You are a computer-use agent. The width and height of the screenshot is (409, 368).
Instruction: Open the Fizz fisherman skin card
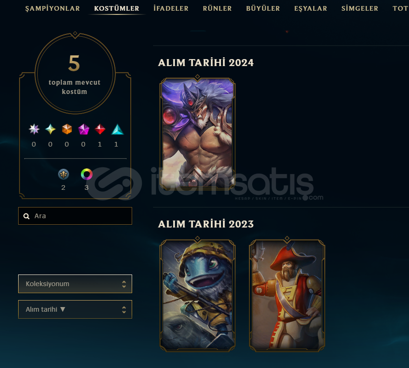(x=197, y=295)
